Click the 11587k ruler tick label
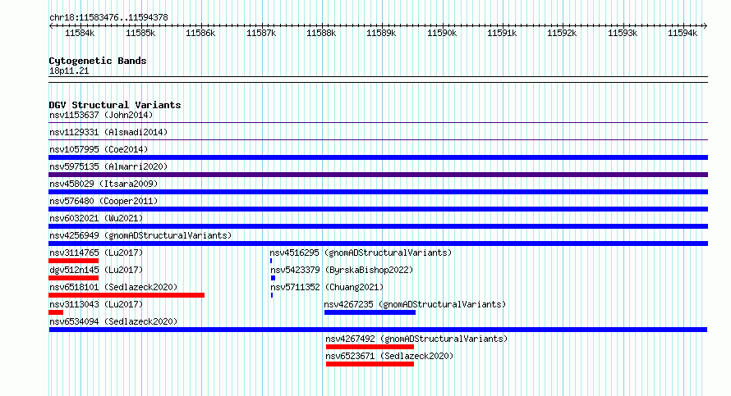 pos(261,33)
